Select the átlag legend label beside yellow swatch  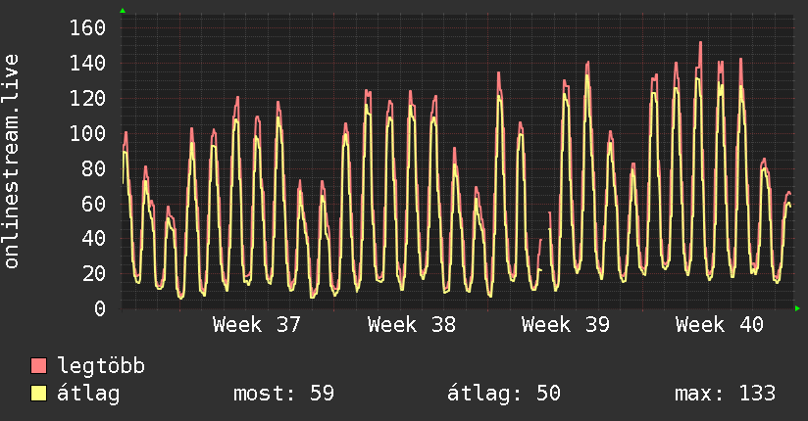88,394
